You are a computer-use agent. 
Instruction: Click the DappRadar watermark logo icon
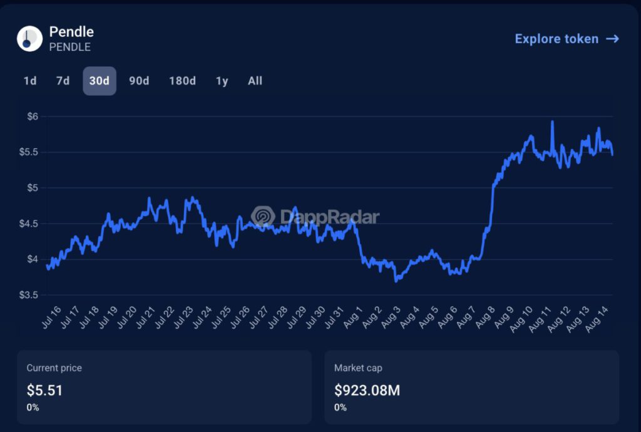(264, 217)
